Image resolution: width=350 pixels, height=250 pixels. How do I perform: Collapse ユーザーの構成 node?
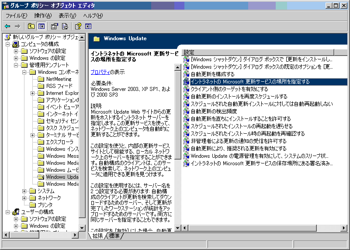point(7,212)
